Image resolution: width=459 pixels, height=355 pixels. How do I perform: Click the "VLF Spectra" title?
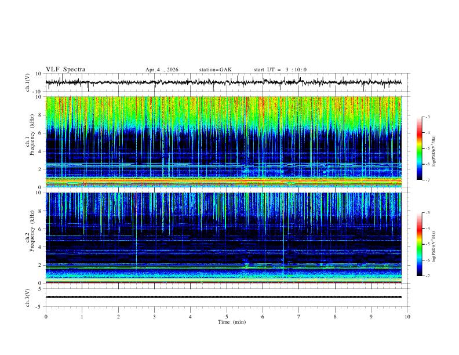65,70
